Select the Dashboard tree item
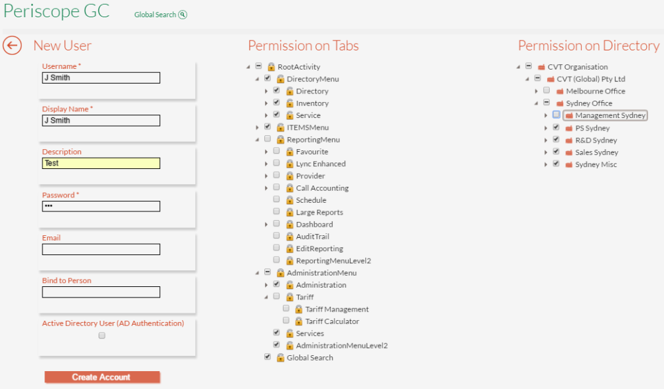664x389 pixels. tap(314, 225)
